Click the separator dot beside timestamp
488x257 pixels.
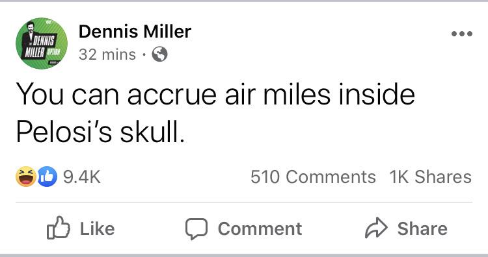[x=144, y=55]
